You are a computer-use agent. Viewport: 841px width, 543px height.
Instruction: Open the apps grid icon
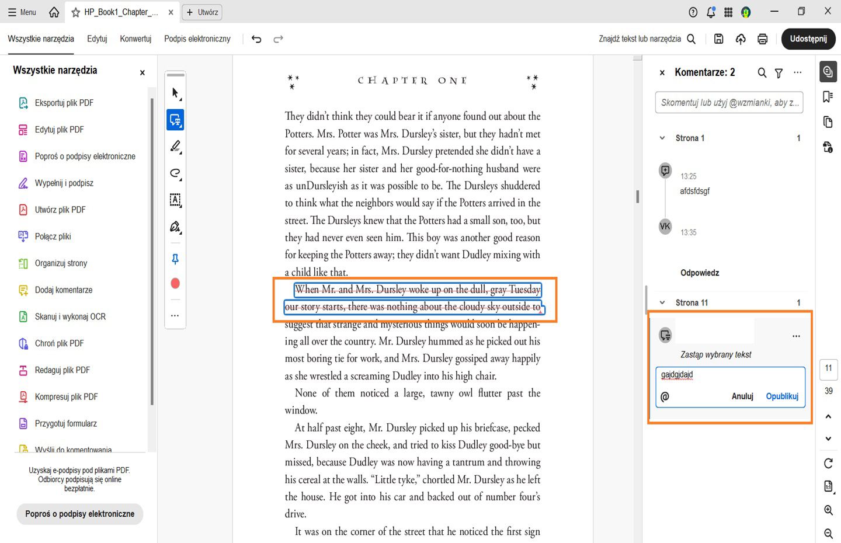(x=728, y=12)
